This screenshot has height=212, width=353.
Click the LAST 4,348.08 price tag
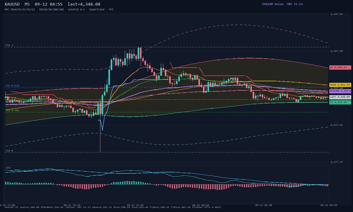point(340,97)
